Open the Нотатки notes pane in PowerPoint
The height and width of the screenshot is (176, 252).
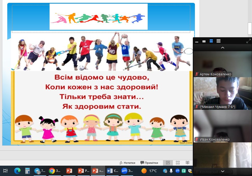click(x=127, y=163)
